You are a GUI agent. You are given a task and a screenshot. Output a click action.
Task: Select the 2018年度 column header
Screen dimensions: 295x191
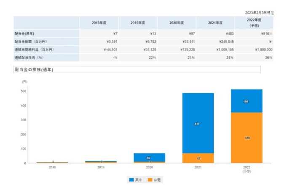click(99, 23)
